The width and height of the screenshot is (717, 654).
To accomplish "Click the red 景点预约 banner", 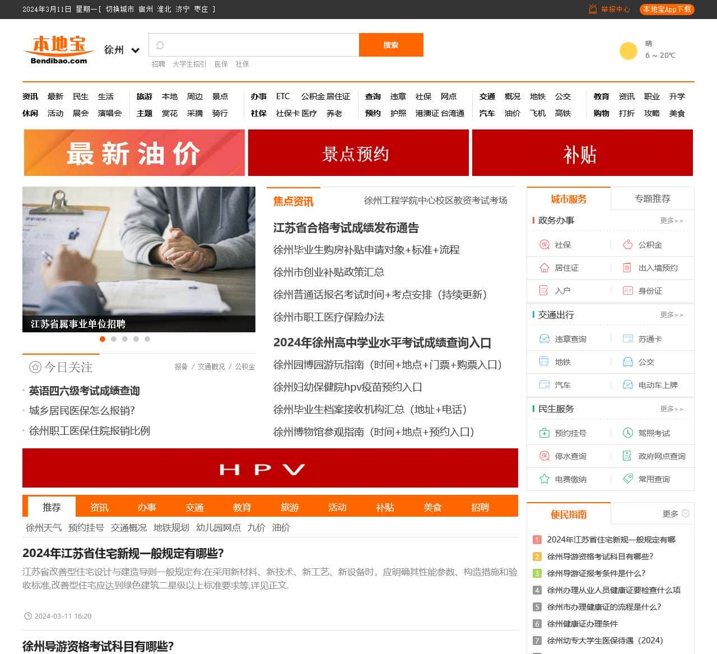I will coord(358,153).
